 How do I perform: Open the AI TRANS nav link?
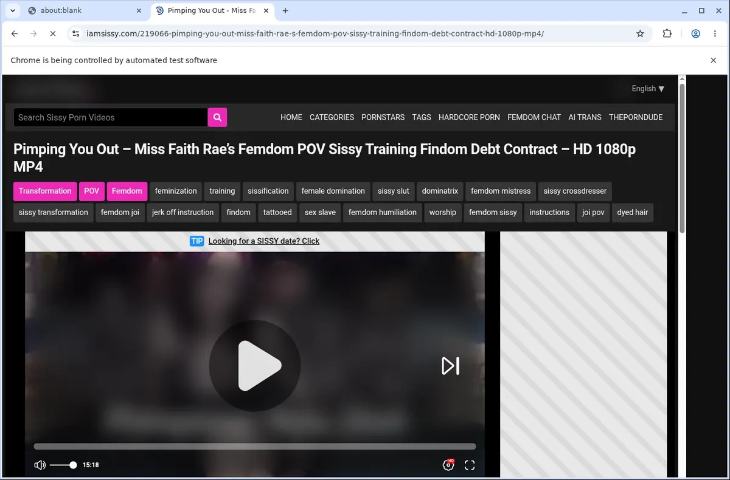pyautogui.click(x=585, y=117)
